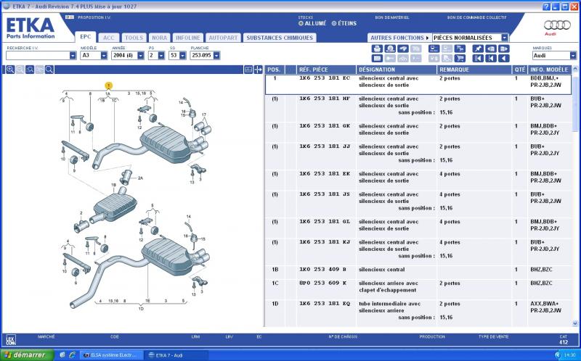Click the Audi rings logo
Screen dimensions: 581x361
557,25
